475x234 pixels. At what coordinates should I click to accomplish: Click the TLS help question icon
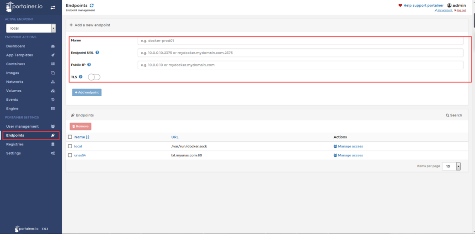click(x=81, y=77)
